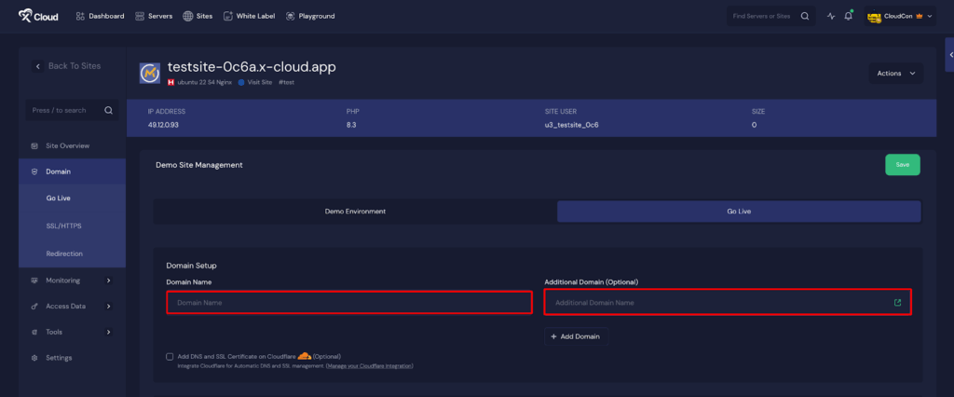Viewport: 954px width, 397px height.
Task: Click the search magnifier in top bar
Action: point(805,16)
